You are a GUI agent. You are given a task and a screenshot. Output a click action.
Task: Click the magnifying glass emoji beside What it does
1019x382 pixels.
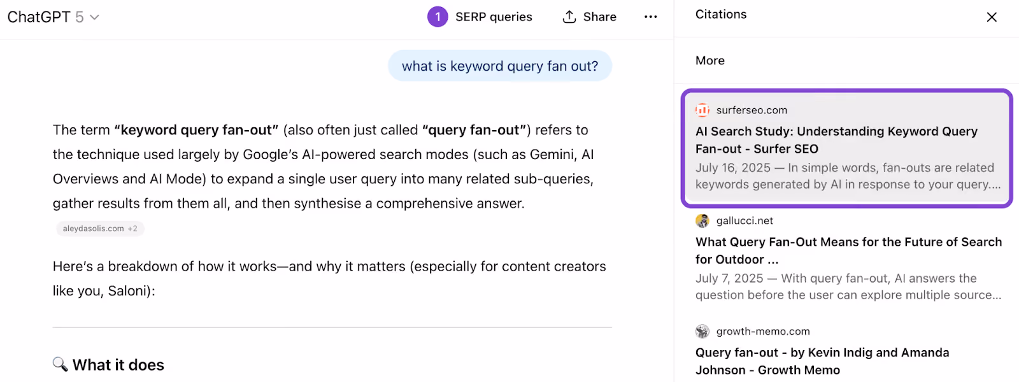[x=61, y=364]
